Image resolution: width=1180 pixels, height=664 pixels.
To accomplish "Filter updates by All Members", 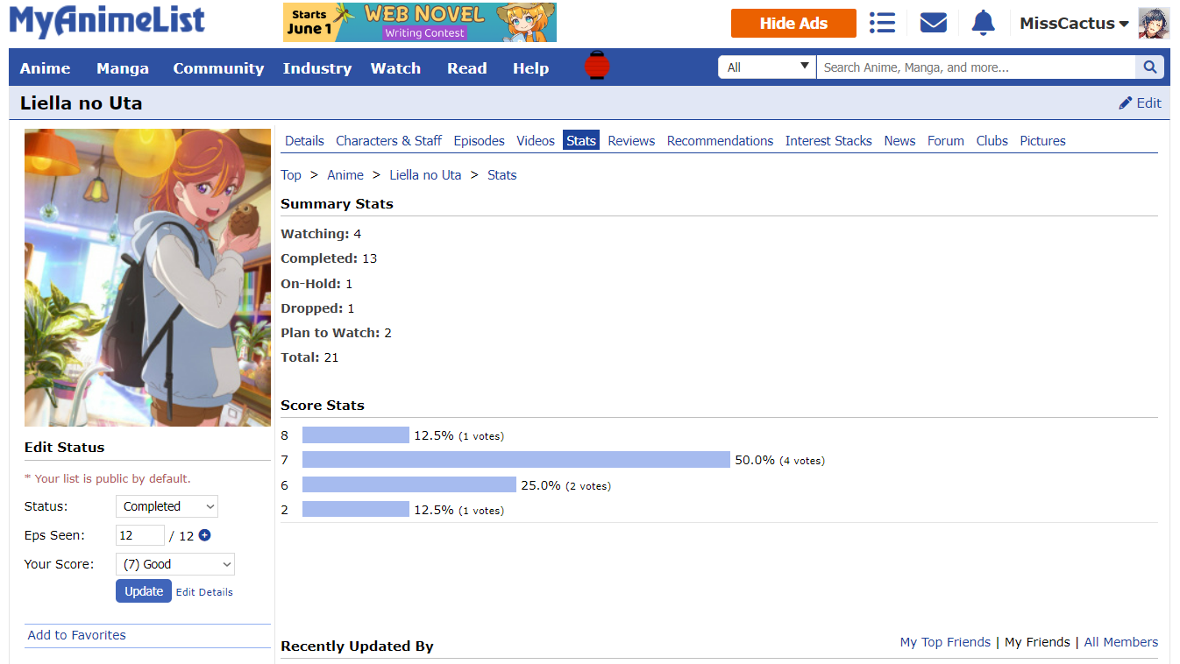I will click(1121, 642).
